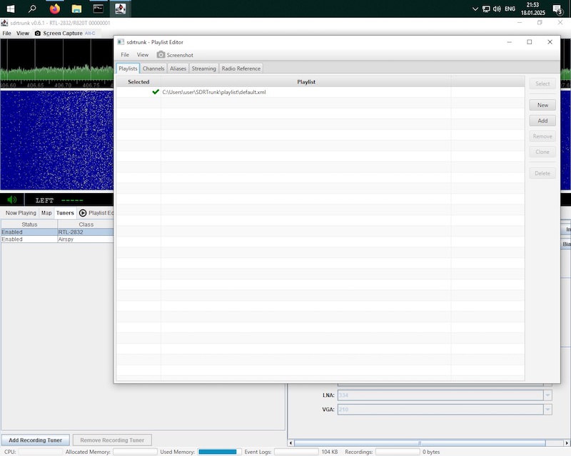This screenshot has height=456, width=571.
Task: Open the VGA gain dropdown arrow
Action: (x=547, y=410)
